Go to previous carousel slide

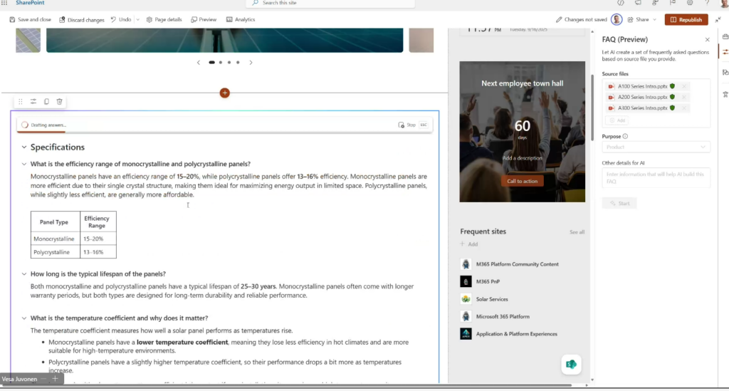(x=199, y=62)
